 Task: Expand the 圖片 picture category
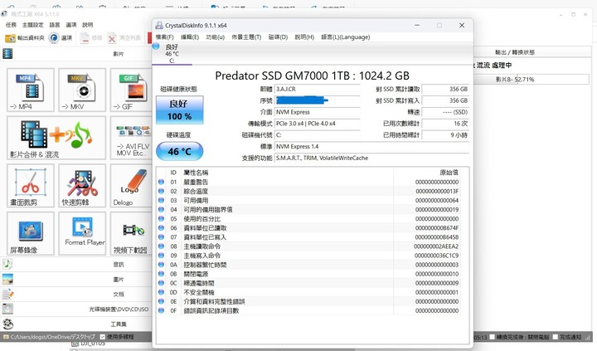tap(76, 279)
